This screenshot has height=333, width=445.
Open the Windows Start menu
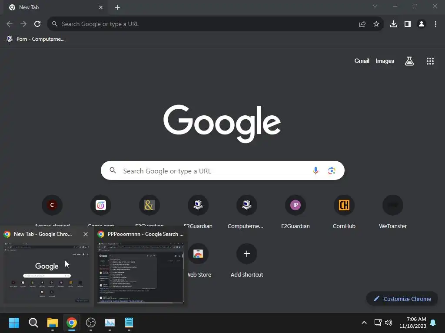14,323
